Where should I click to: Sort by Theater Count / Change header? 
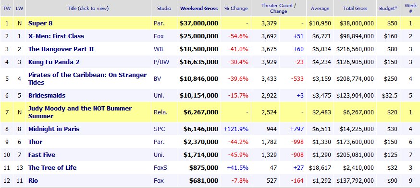(279, 8)
